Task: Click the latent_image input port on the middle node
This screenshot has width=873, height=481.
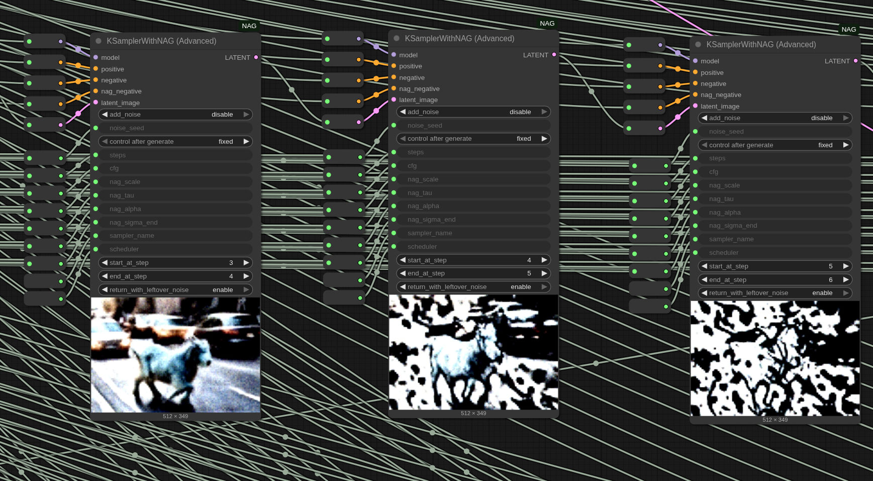Action: coord(394,100)
